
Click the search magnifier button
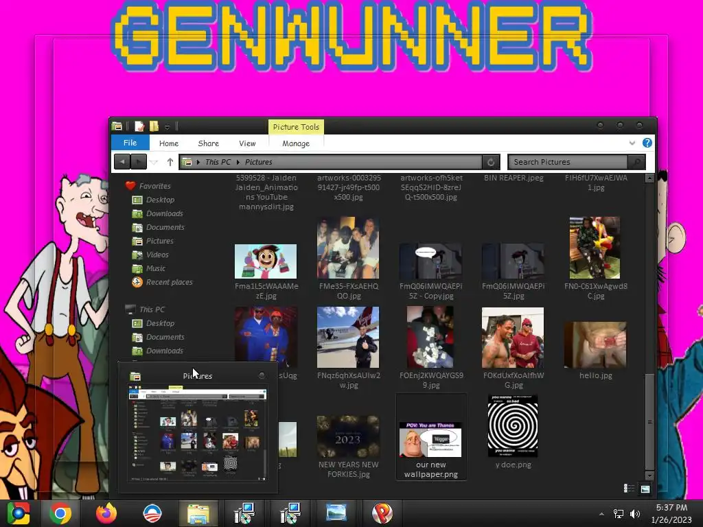point(636,162)
